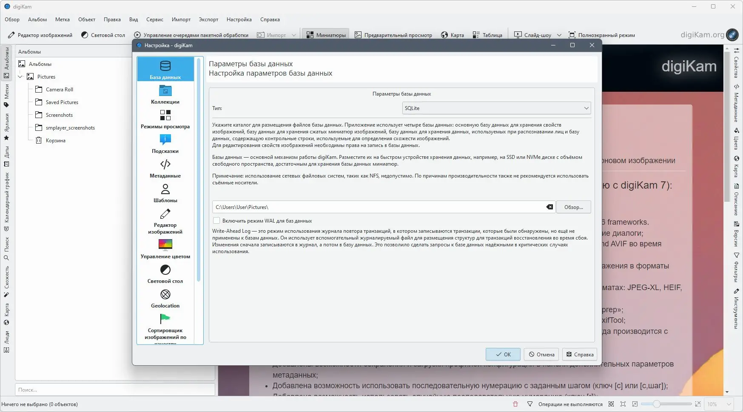Screen dimensions: 743x412
Task: Open the Поиск left sidebar tab
Action: 6,248
